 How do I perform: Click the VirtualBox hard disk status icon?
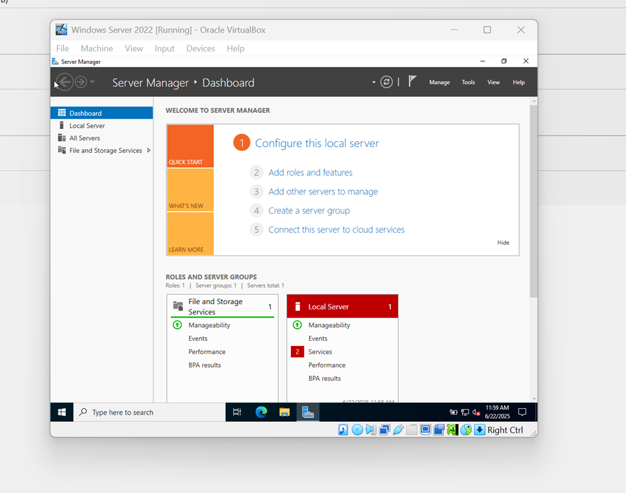coord(343,430)
